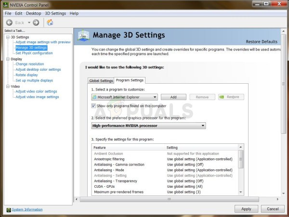Open the Edit menu
Image resolution: width=289 pixels, height=217 pixels.
[19, 13]
